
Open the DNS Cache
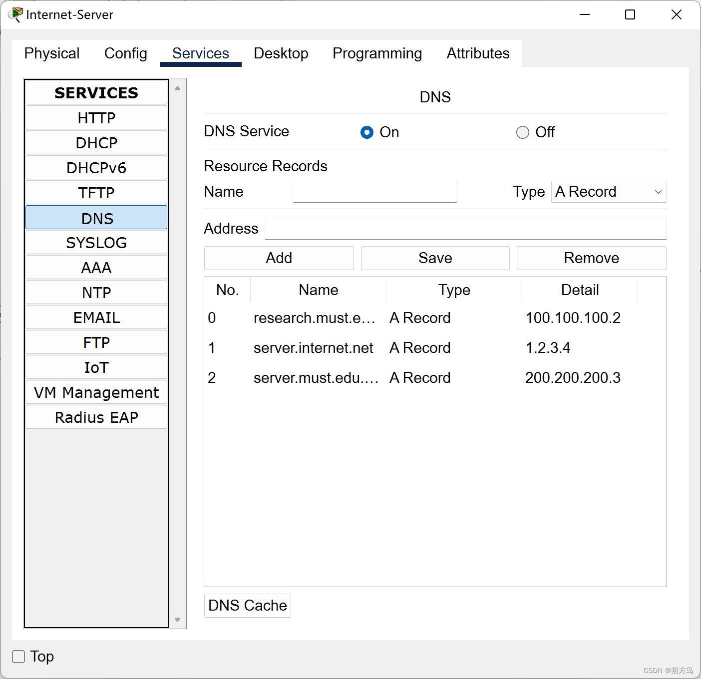coord(248,606)
